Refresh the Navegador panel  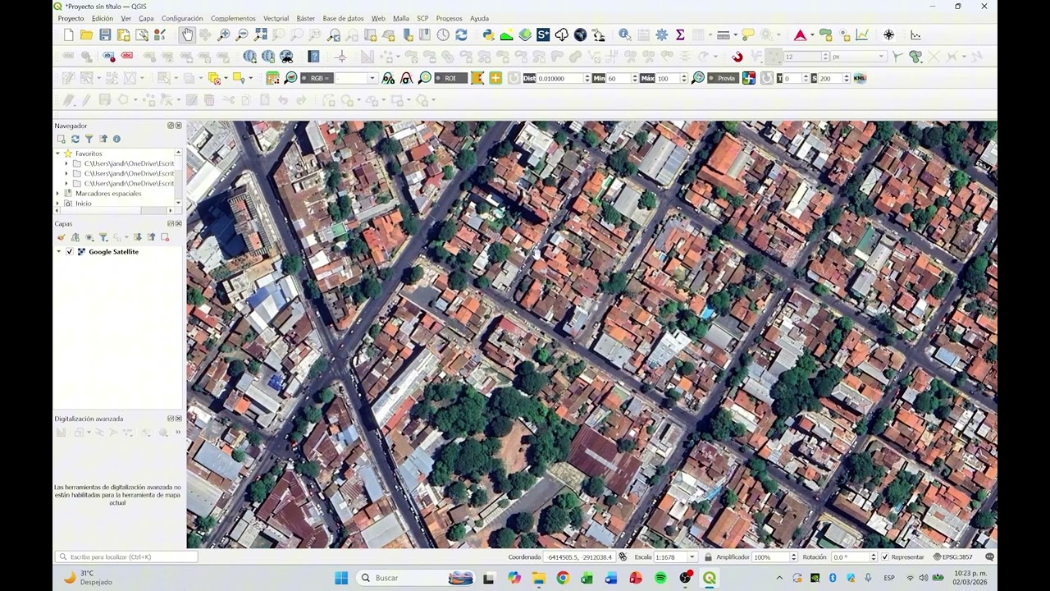pyautogui.click(x=75, y=139)
